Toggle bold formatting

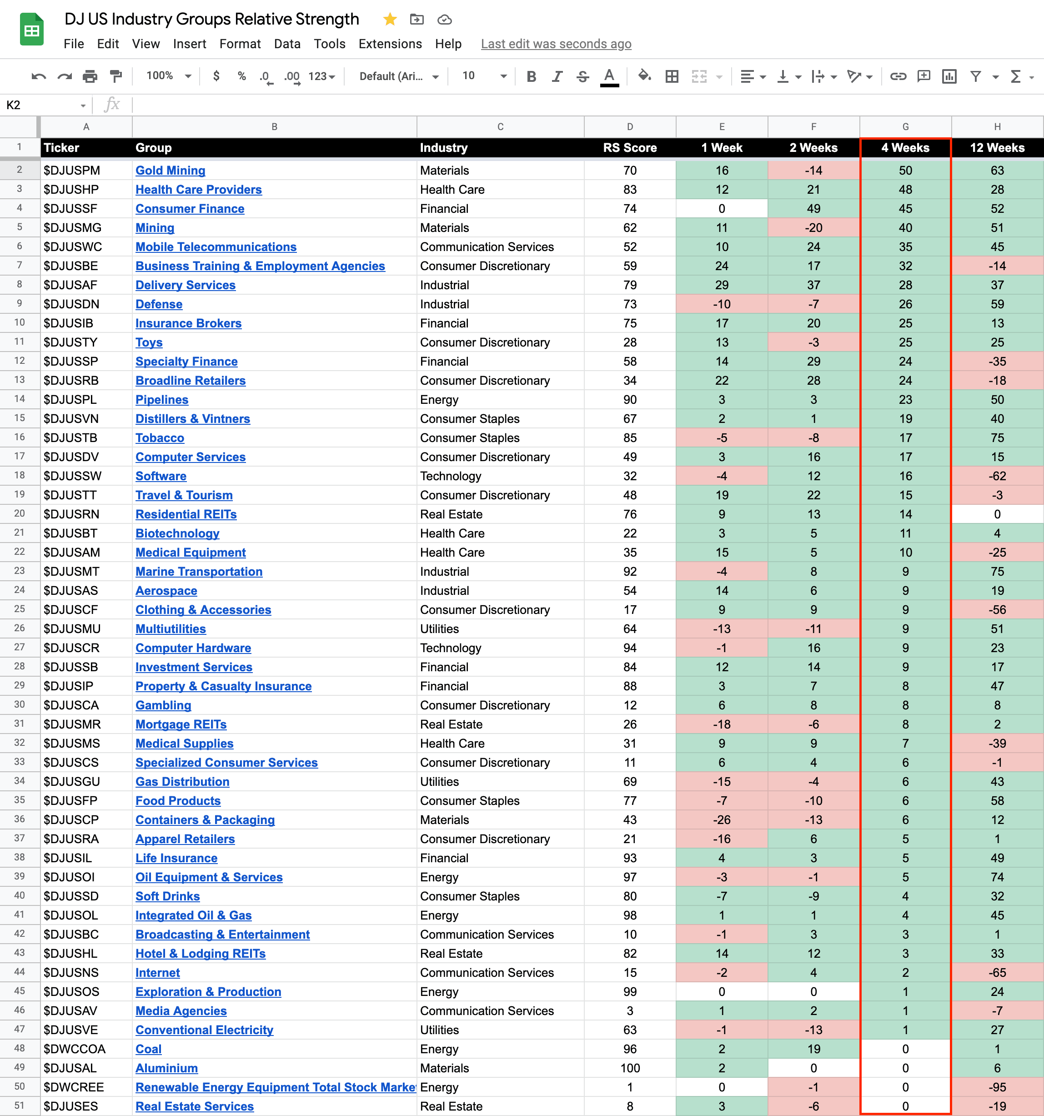531,76
